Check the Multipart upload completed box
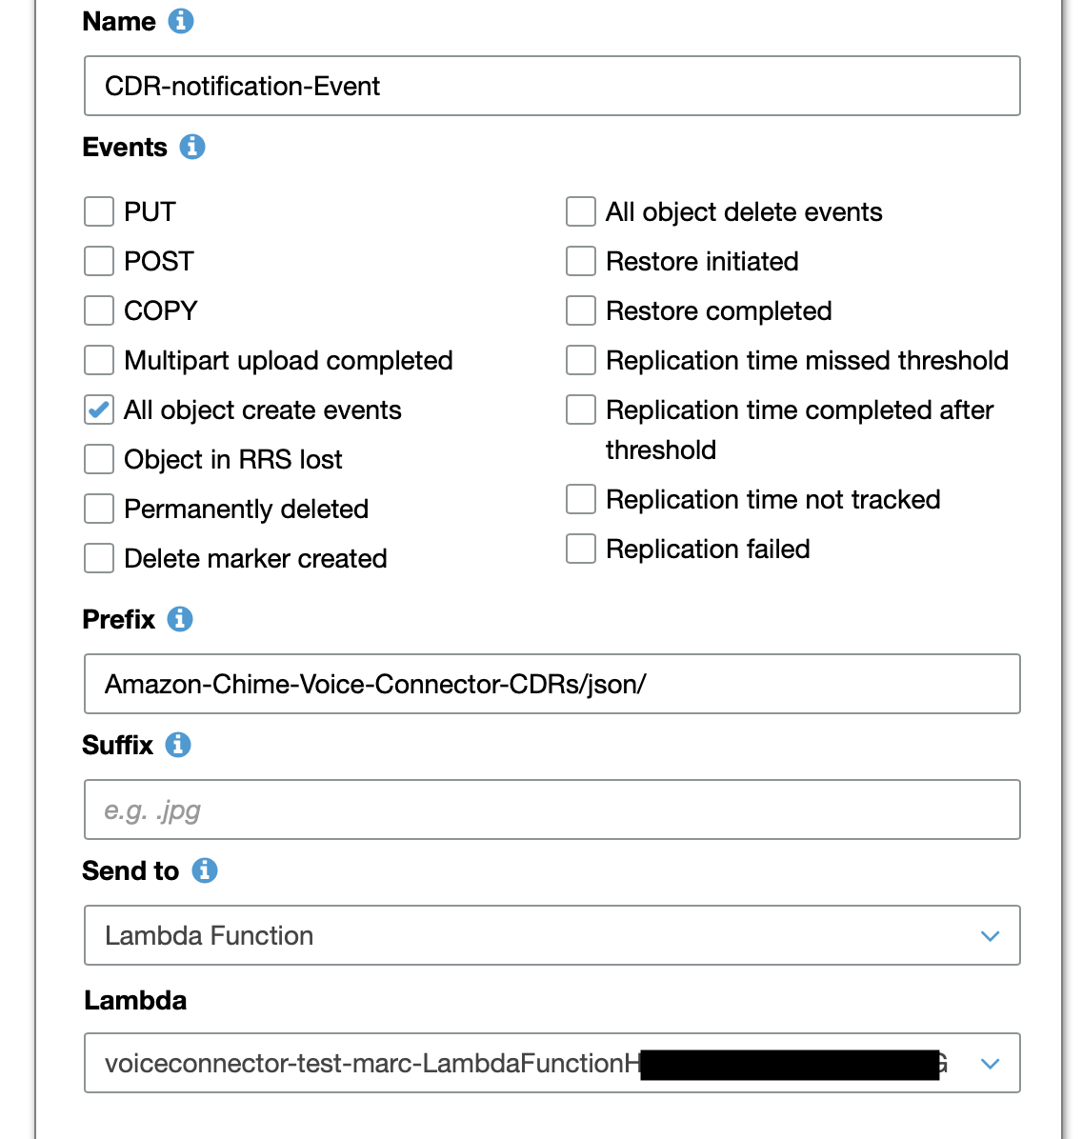Viewport: 1082px width, 1139px height. click(x=99, y=360)
